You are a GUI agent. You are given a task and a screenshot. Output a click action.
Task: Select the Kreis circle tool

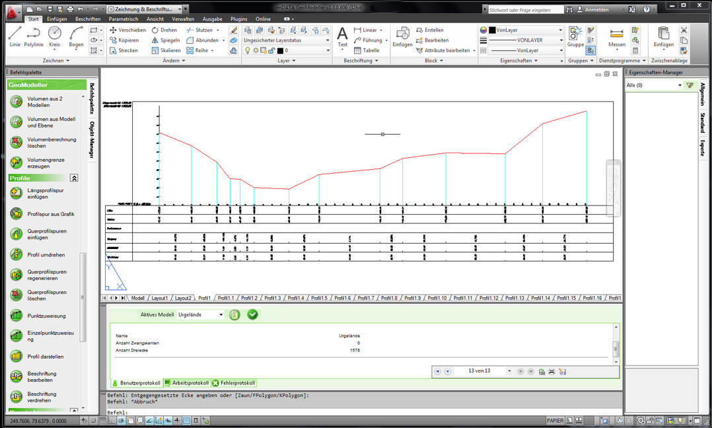pyautogui.click(x=54, y=36)
